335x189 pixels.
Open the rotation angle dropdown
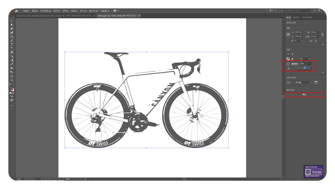tap(302, 41)
